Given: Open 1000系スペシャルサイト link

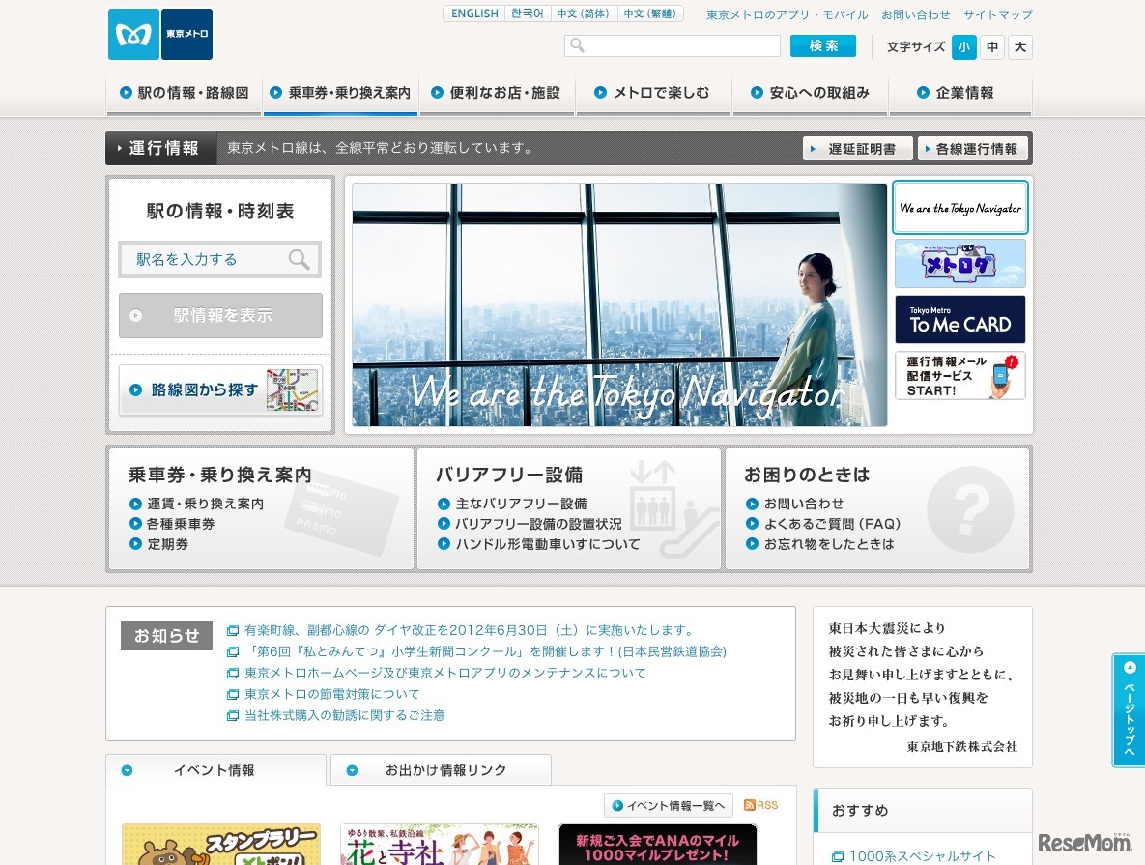Looking at the screenshot, I should coord(922,856).
